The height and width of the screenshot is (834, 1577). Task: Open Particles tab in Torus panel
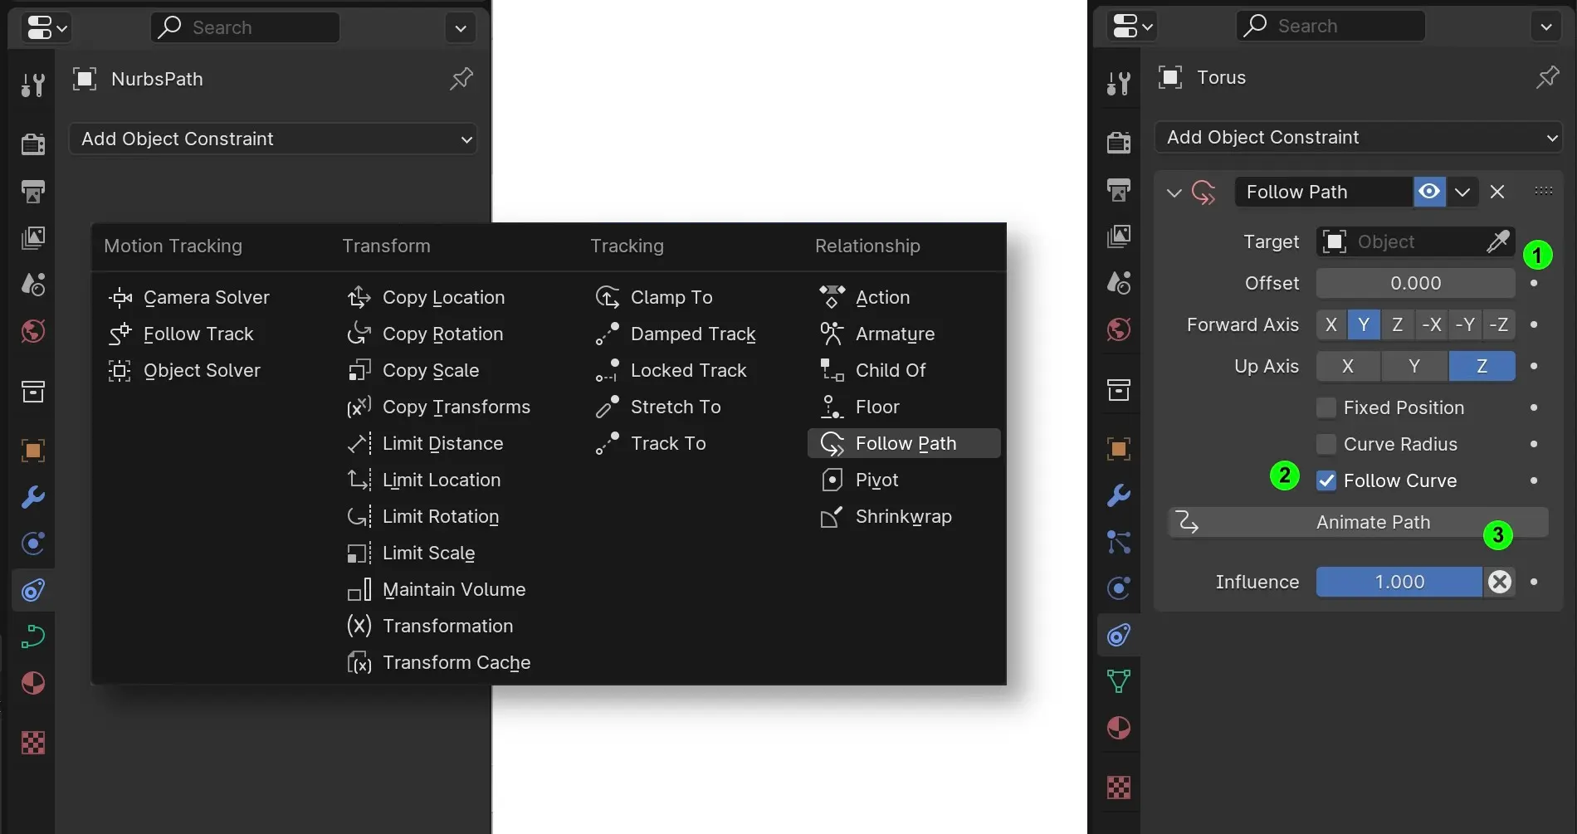pos(1118,542)
